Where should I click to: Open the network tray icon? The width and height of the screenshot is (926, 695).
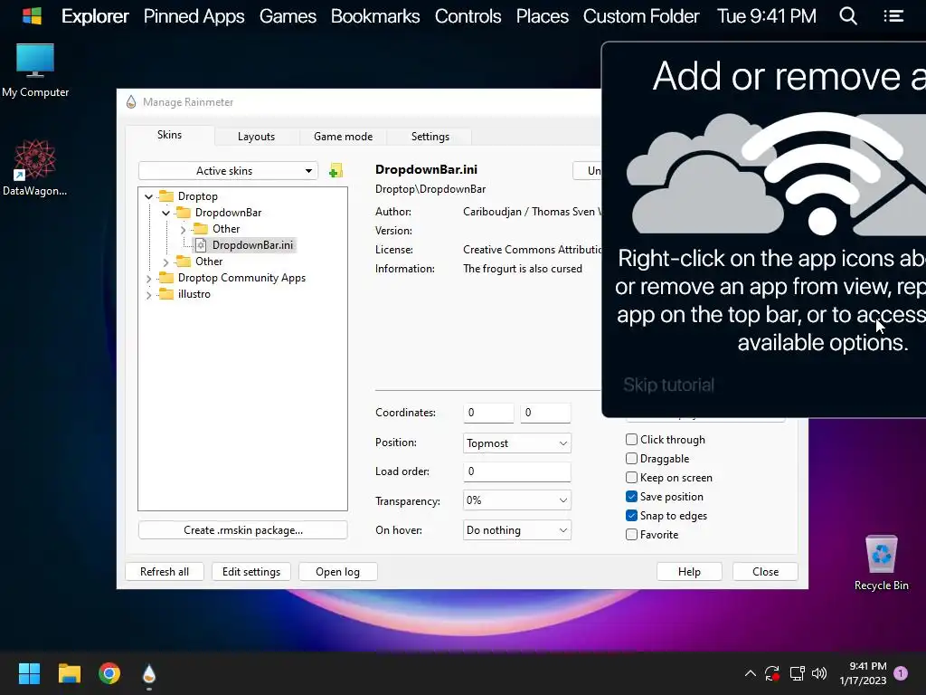(797, 673)
